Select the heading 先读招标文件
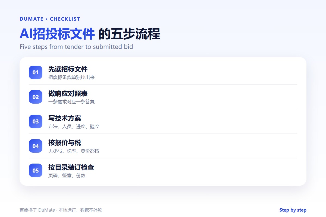 pos(68,69)
